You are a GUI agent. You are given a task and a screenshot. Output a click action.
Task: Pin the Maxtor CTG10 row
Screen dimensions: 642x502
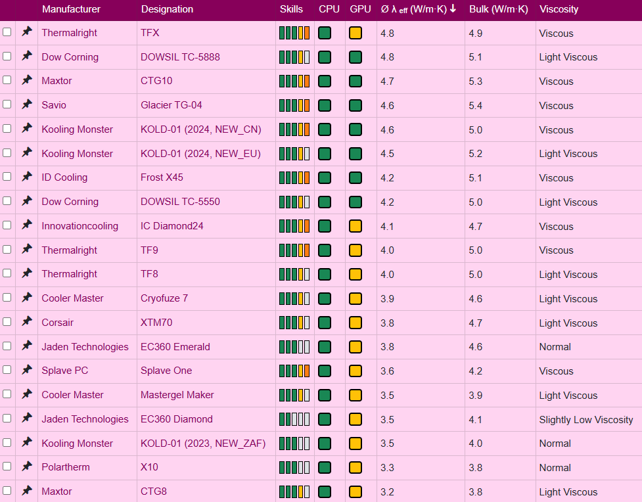coord(27,80)
